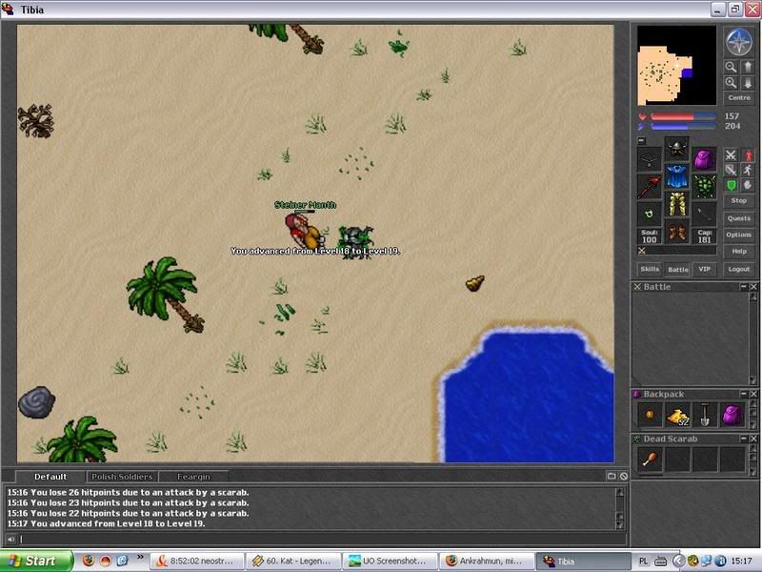
Task: Switch to the neostr taskbar window
Action: [195, 561]
